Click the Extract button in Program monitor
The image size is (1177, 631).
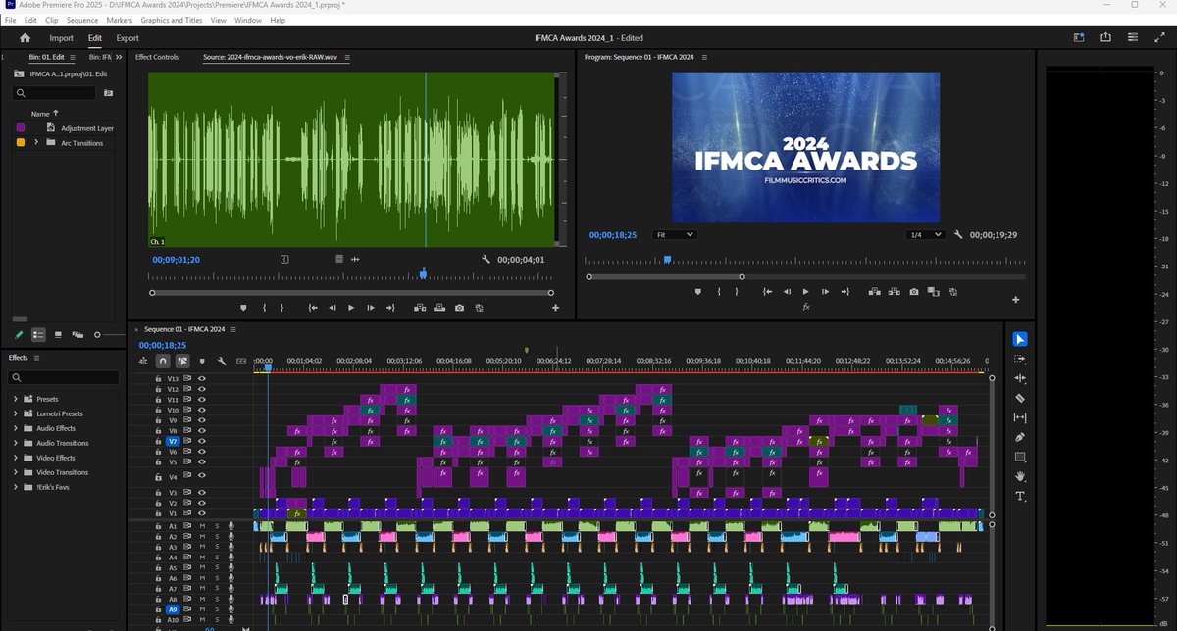point(893,291)
